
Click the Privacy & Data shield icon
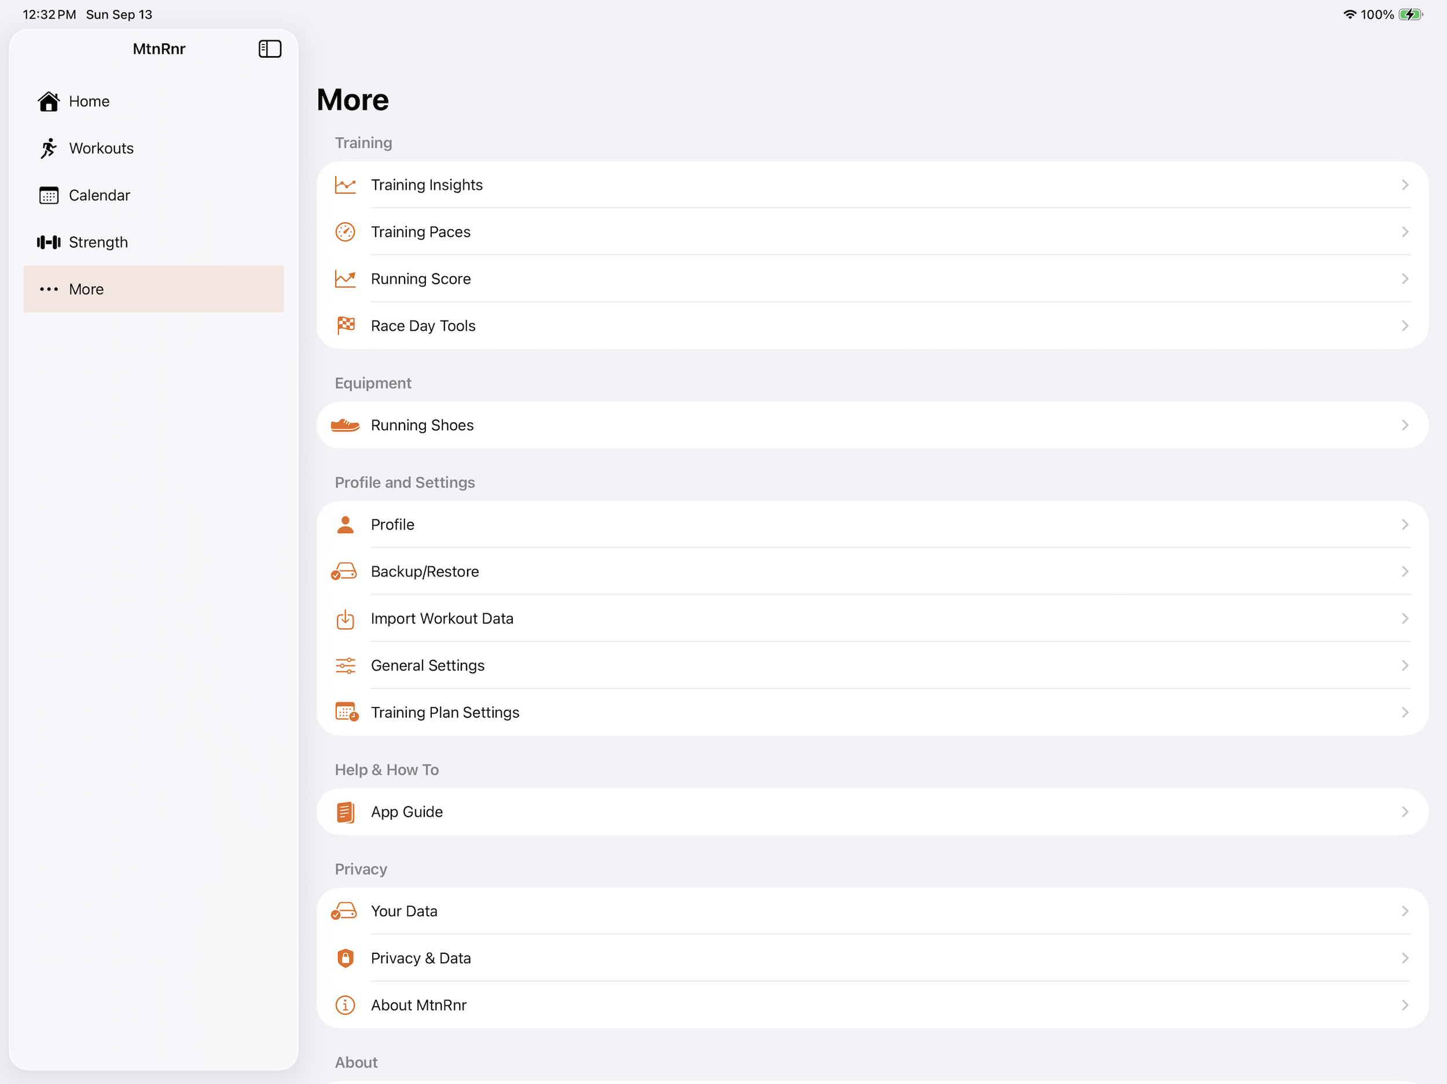[x=346, y=958]
